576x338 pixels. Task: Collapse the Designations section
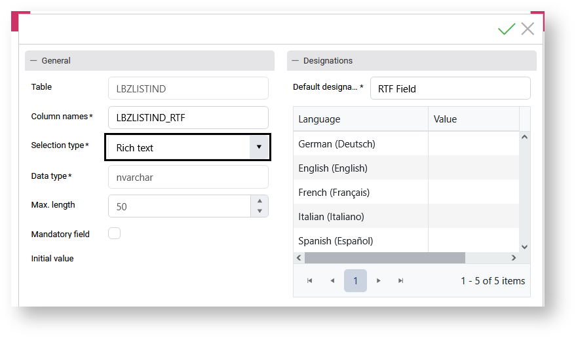[x=296, y=61]
